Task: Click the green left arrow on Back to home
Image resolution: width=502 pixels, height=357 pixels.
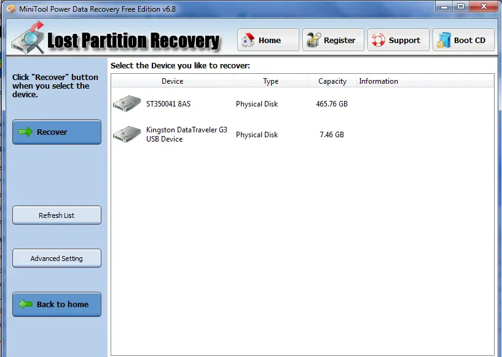Action: [26, 304]
